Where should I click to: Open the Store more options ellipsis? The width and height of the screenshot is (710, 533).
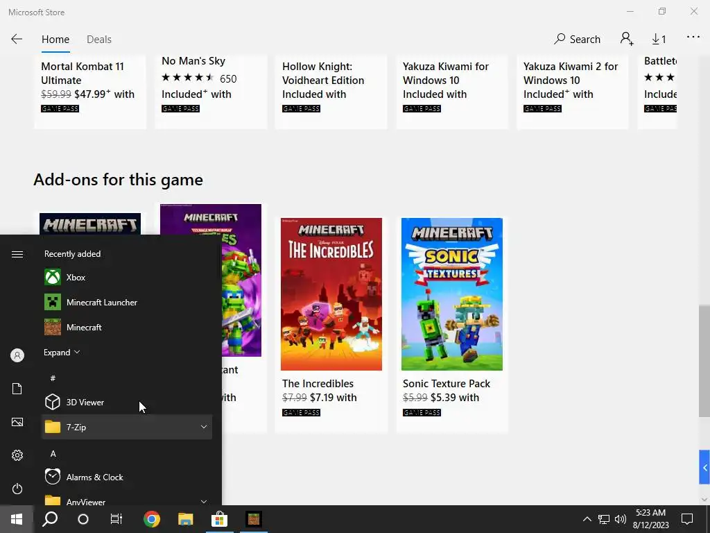(x=693, y=37)
